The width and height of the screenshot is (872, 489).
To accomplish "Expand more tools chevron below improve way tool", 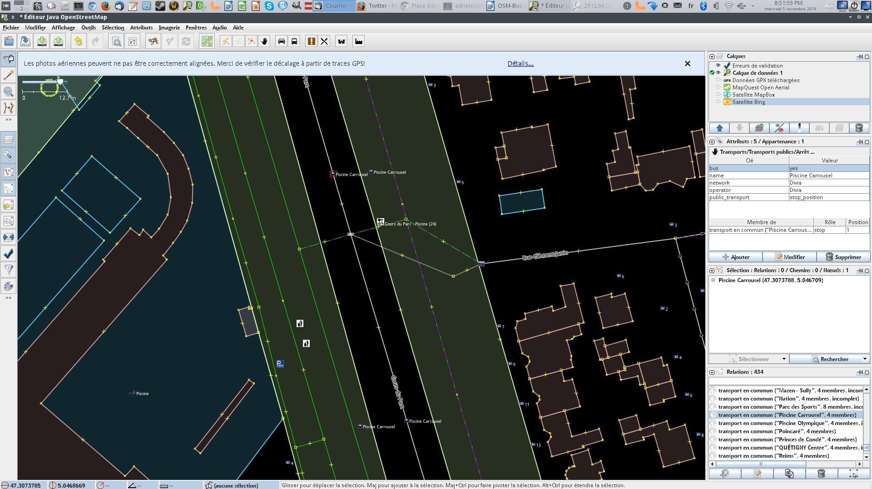I will coord(9,119).
